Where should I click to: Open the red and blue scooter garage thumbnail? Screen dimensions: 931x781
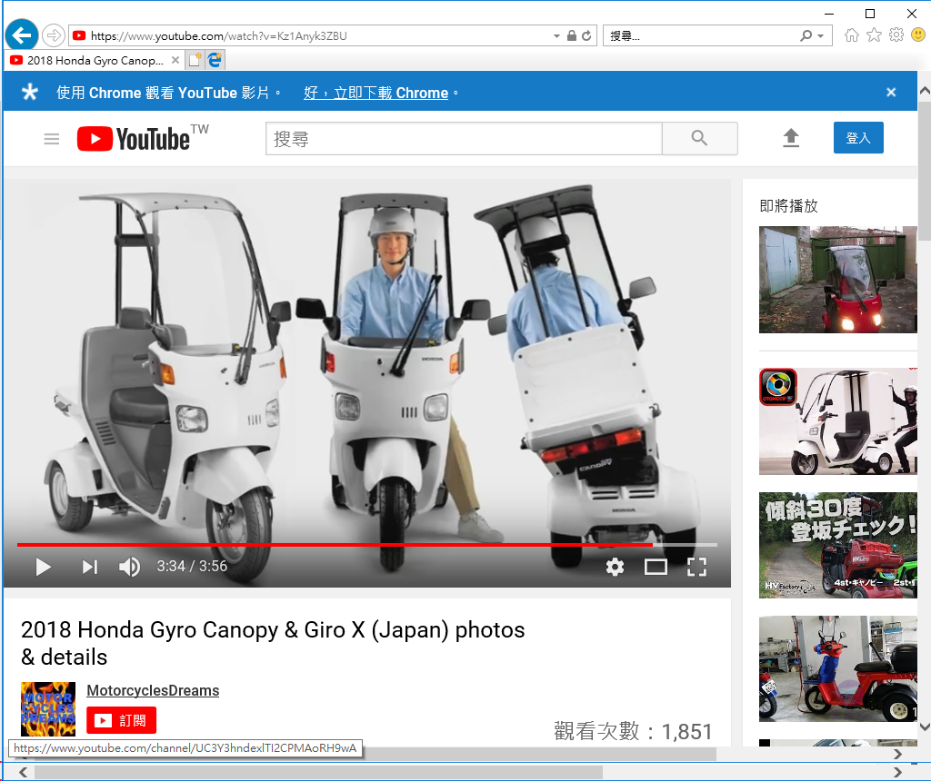tap(837, 668)
